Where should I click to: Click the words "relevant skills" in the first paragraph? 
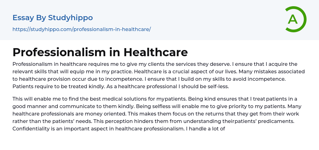point(30,71)
